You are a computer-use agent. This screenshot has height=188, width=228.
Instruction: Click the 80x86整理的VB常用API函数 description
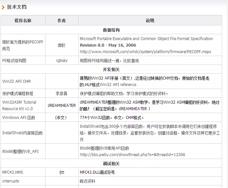[104, 148]
